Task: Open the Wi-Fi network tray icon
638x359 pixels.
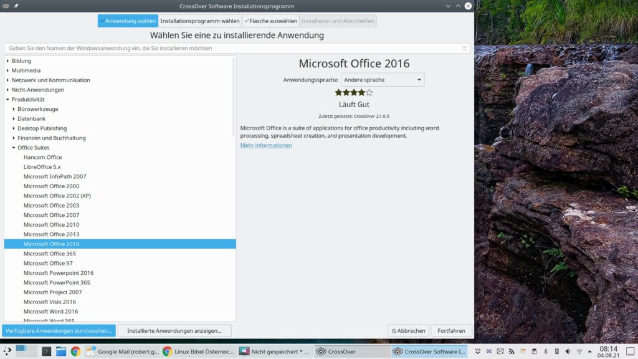Action: [x=579, y=352]
